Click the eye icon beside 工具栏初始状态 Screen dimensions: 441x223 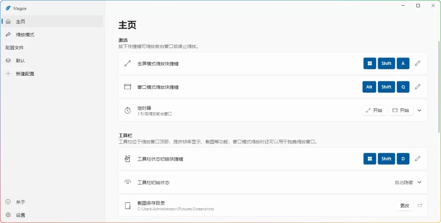pyautogui.click(x=127, y=182)
